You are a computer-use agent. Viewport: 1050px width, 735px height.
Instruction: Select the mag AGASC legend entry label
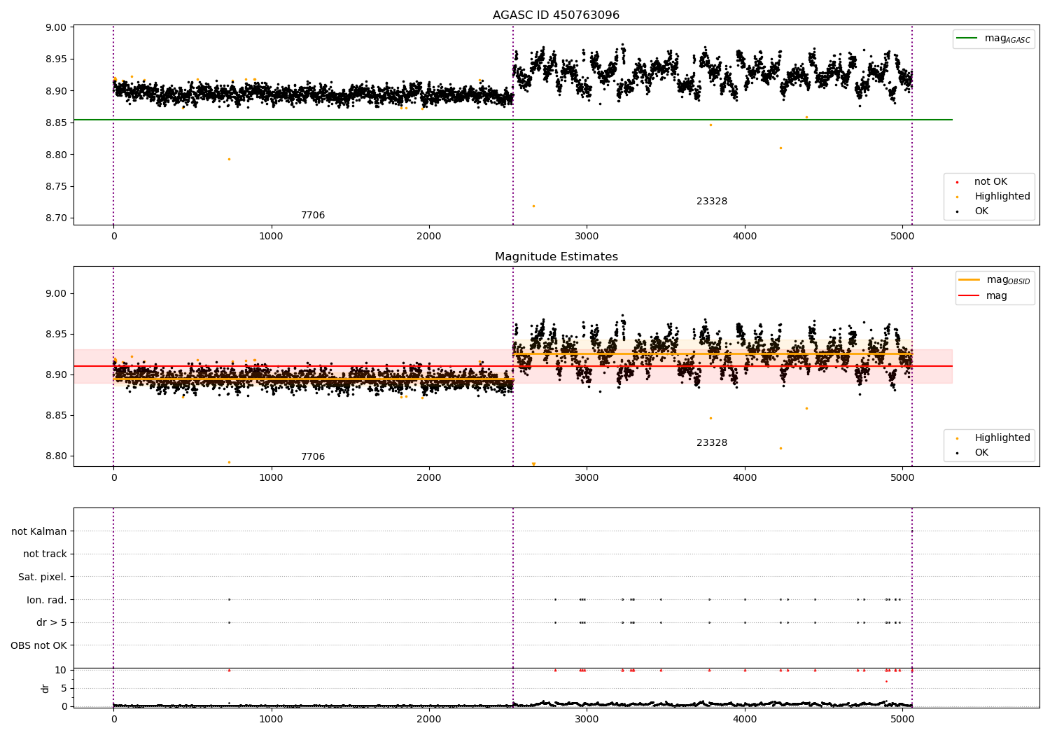pyautogui.click(x=1007, y=38)
